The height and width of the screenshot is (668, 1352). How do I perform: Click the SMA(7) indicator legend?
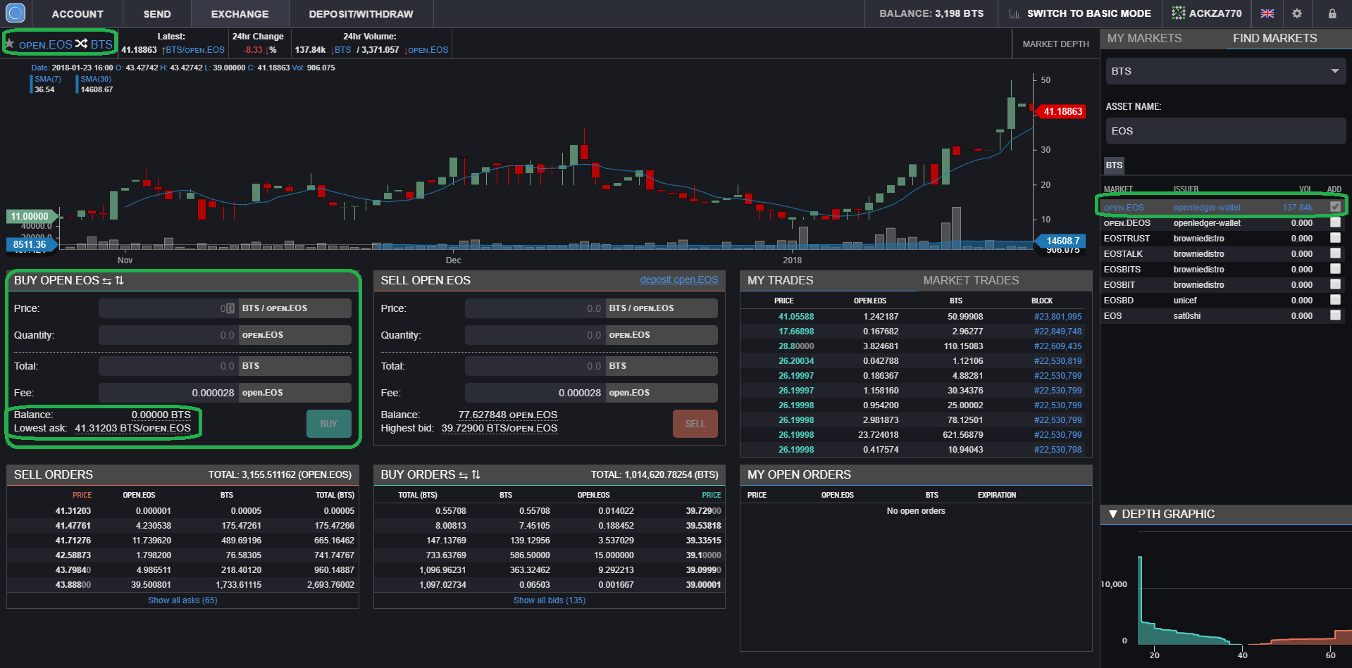(x=48, y=79)
